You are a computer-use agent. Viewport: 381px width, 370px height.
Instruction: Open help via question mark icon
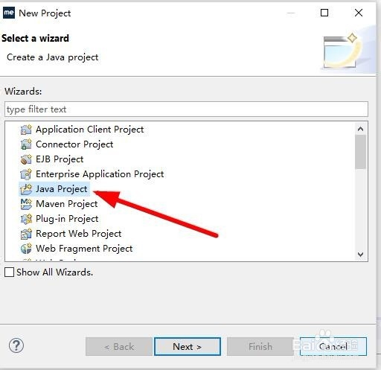click(16, 345)
